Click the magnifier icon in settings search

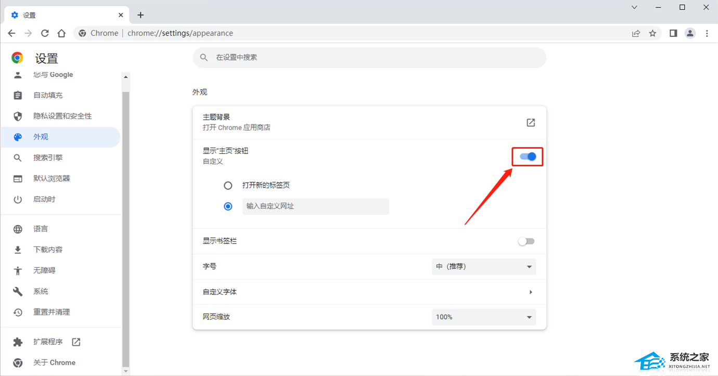point(204,57)
